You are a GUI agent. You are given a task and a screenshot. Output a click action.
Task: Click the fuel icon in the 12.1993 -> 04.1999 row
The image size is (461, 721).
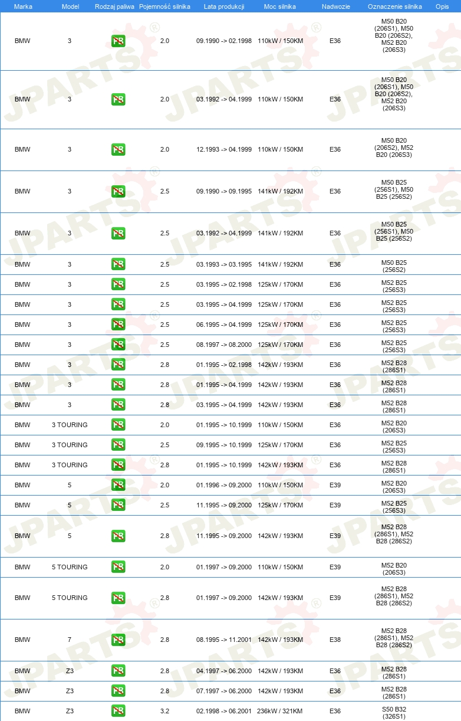coord(118,149)
